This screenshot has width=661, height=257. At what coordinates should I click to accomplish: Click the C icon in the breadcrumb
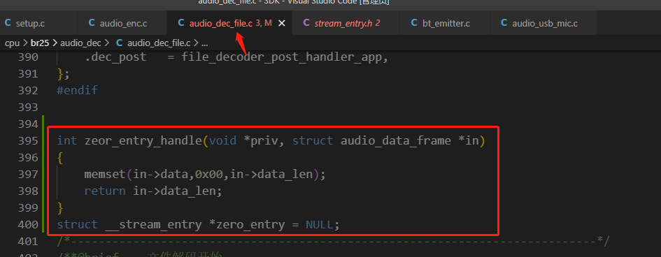[x=120, y=43]
